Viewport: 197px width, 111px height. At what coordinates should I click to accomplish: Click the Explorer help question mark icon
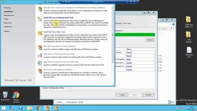tap(173, 24)
